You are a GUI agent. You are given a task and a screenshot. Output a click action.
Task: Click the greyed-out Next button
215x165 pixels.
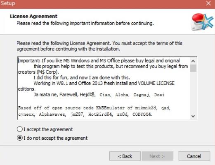point(157,156)
